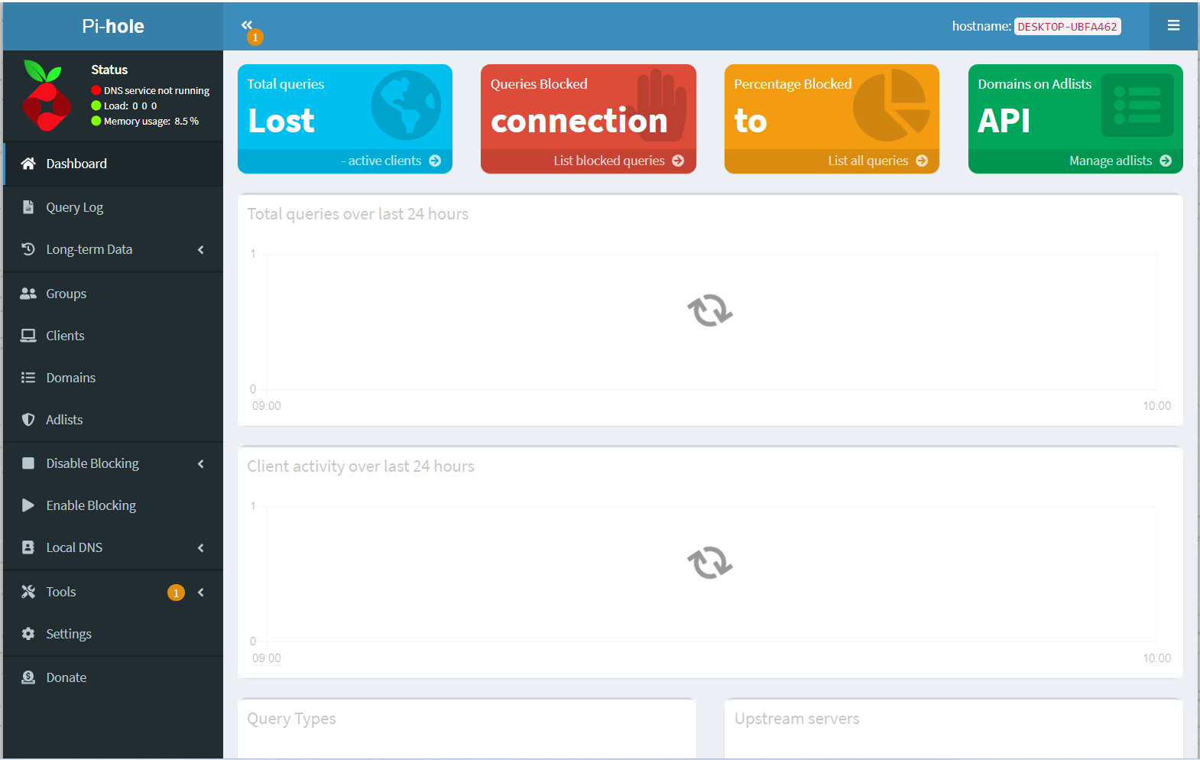The width and height of the screenshot is (1200, 760).
Task: Click the globe icon in Total queries card
Action: [406, 106]
